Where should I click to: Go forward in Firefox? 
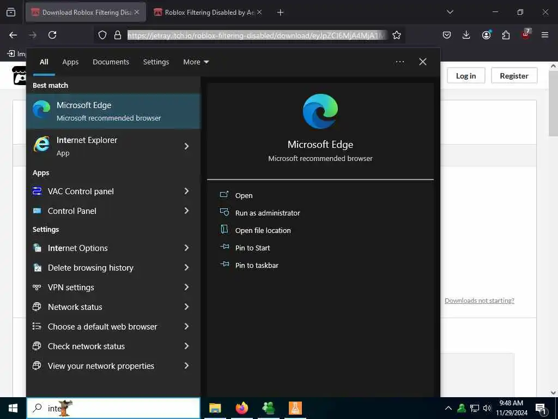(x=33, y=35)
